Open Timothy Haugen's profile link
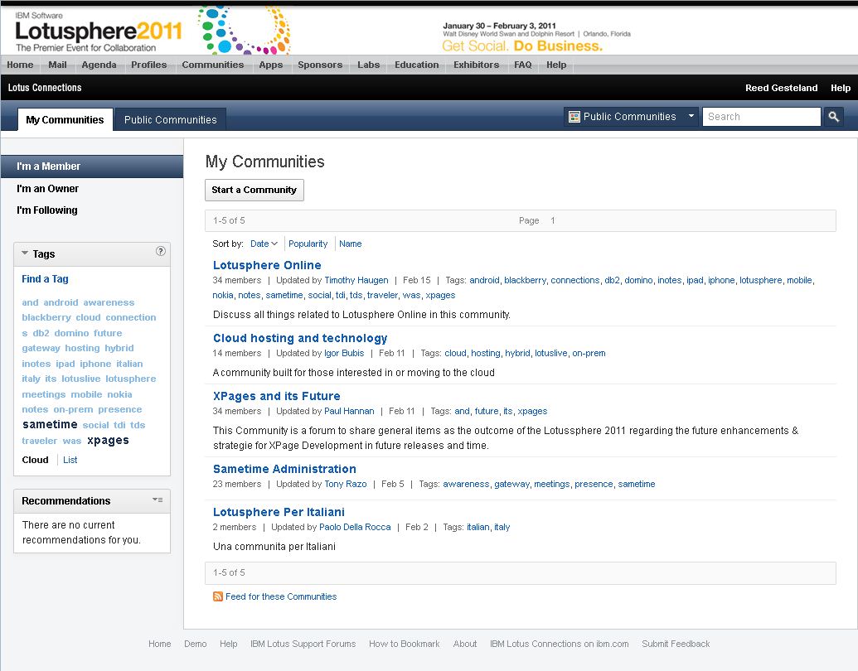The image size is (858, 671). [356, 281]
